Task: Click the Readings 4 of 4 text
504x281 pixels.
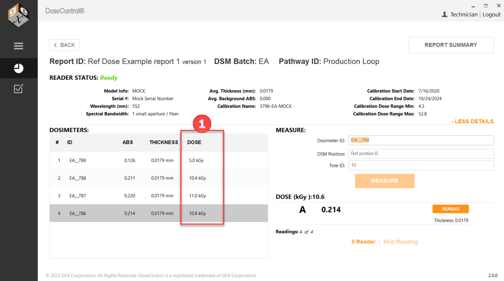Action: pyautogui.click(x=294, y=232)
